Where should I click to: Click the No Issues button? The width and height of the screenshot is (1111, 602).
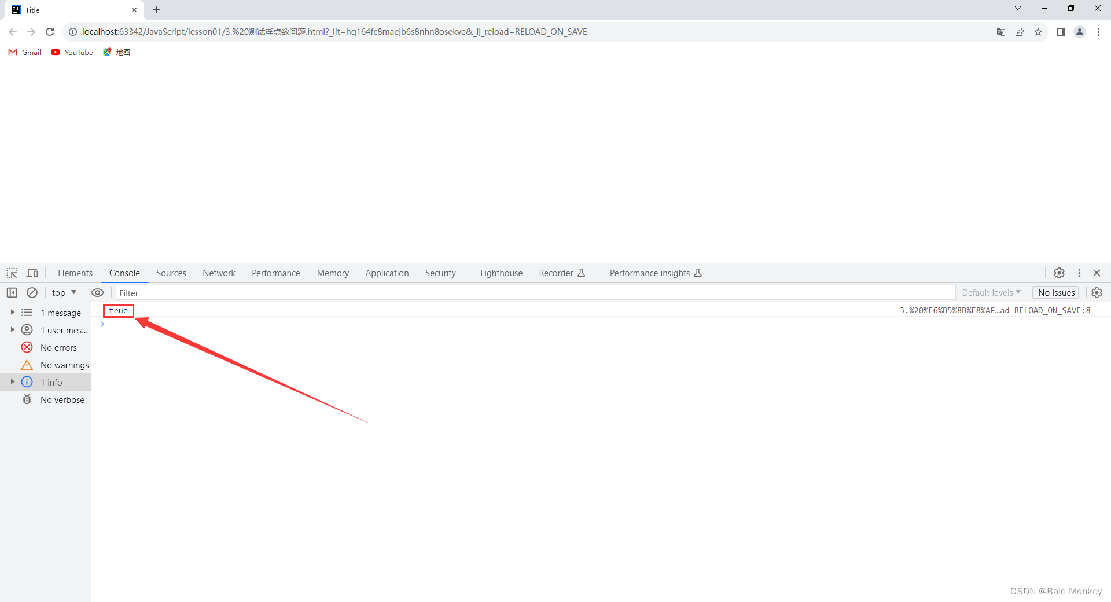point(1056,293)
